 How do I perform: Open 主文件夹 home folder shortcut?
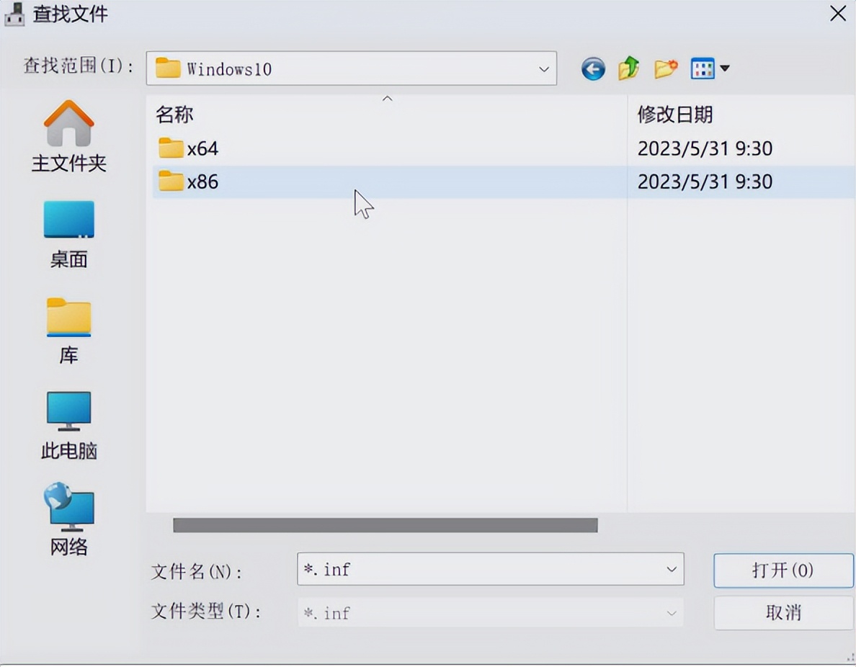(68, 136)
